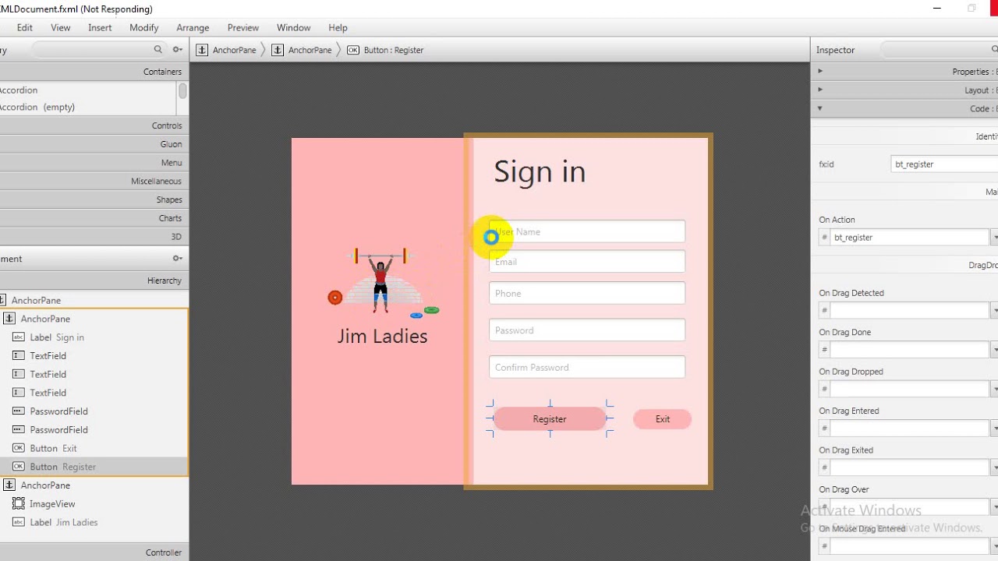Viewport: 998px width, 561px height.
Task: Click the On Action field bt_register
Action: click(911, 238)
